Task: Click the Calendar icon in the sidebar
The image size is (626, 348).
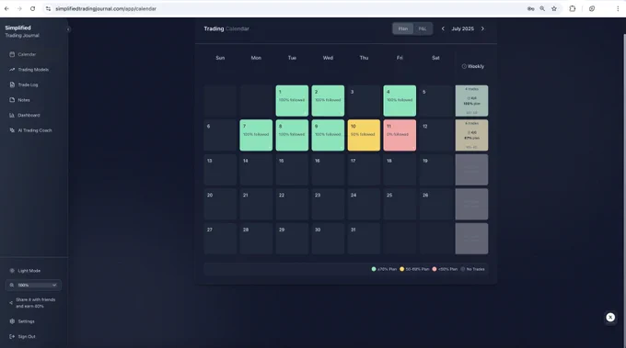Action: [x=12, y=54]
